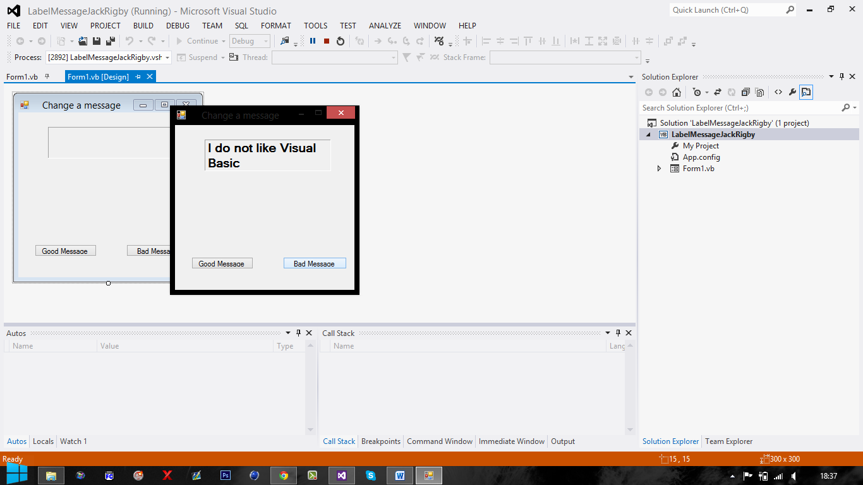Click the Break All pause icon
The width and height of the screenshot is (863, 485).
(313, 41)
